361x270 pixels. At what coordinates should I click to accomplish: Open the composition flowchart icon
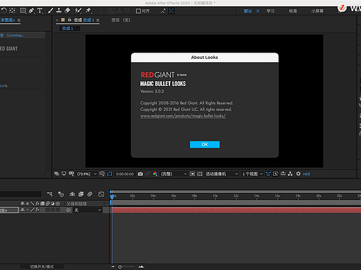point(290,174)
